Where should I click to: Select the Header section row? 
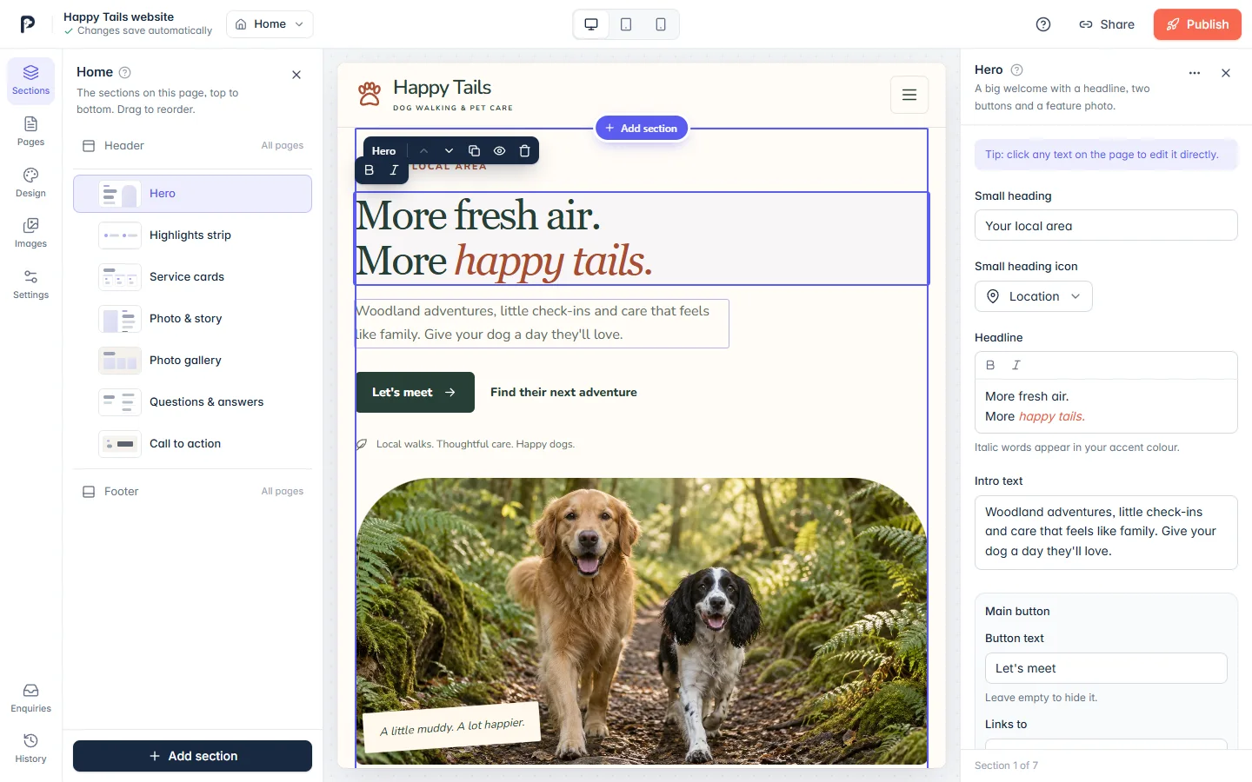192,146
